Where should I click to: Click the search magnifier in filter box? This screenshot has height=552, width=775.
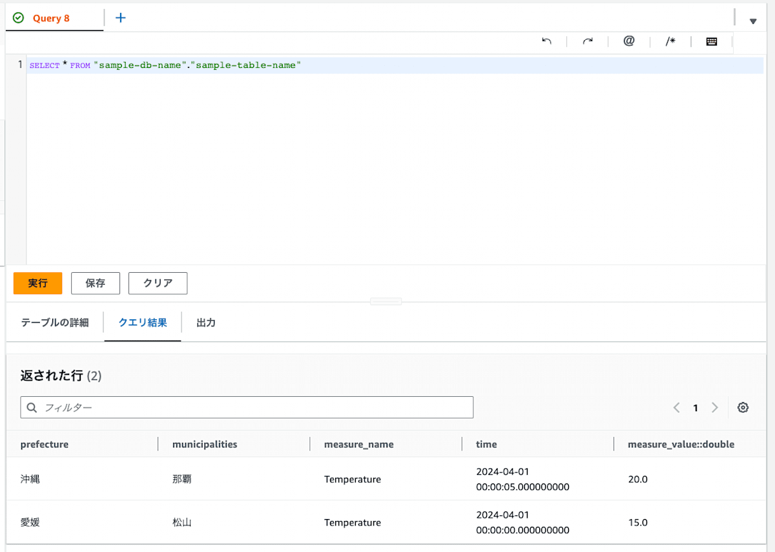(x=32, y=407)
